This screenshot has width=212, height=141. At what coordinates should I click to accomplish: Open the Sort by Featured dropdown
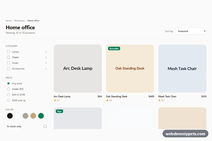point(191,31)
